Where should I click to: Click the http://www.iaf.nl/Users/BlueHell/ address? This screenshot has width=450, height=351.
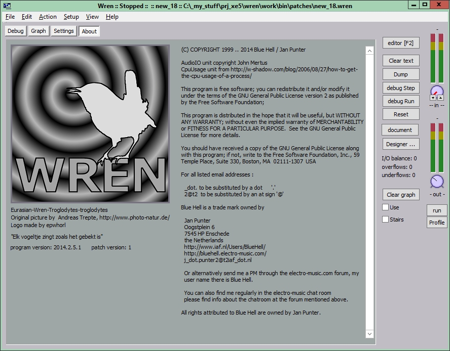point(224,247)
